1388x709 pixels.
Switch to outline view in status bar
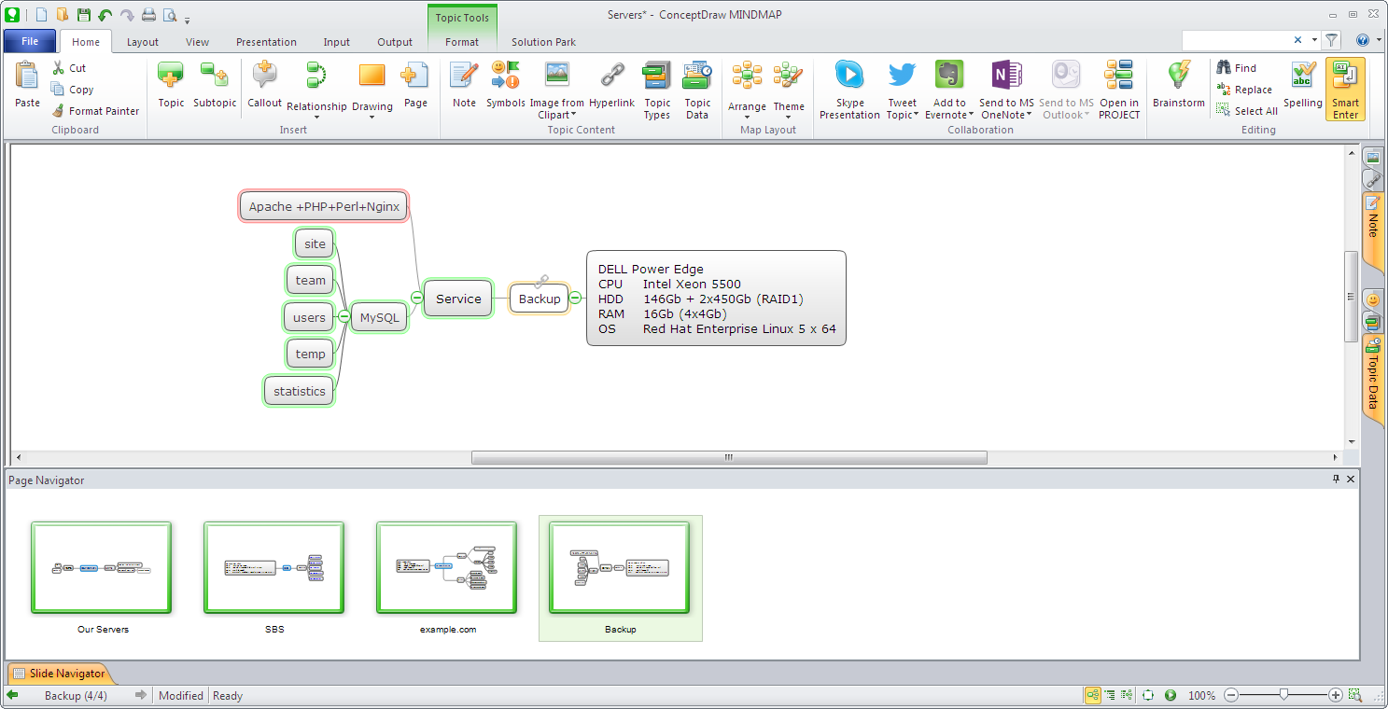[1110, 695]
